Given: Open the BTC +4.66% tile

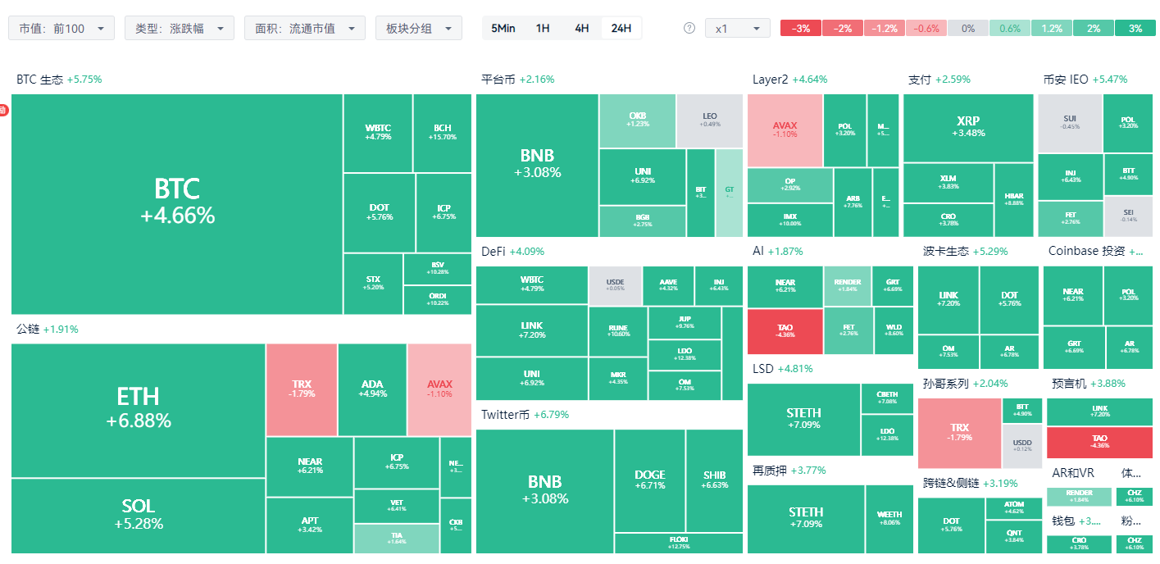Looking at the screenshot, I should (177, 204).
